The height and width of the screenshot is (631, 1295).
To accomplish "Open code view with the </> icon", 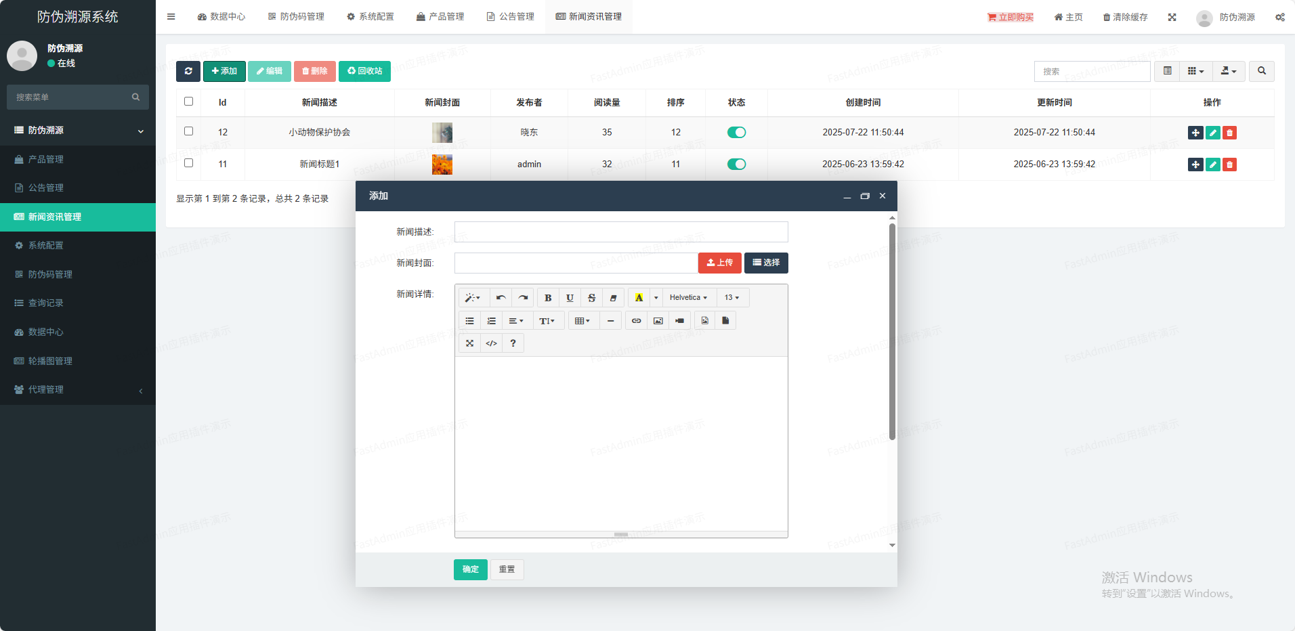I will click(x=491, y=343).
